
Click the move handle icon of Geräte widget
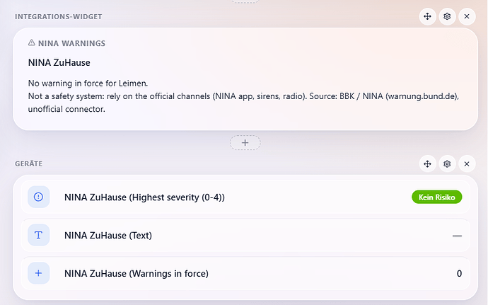(427, 163)
